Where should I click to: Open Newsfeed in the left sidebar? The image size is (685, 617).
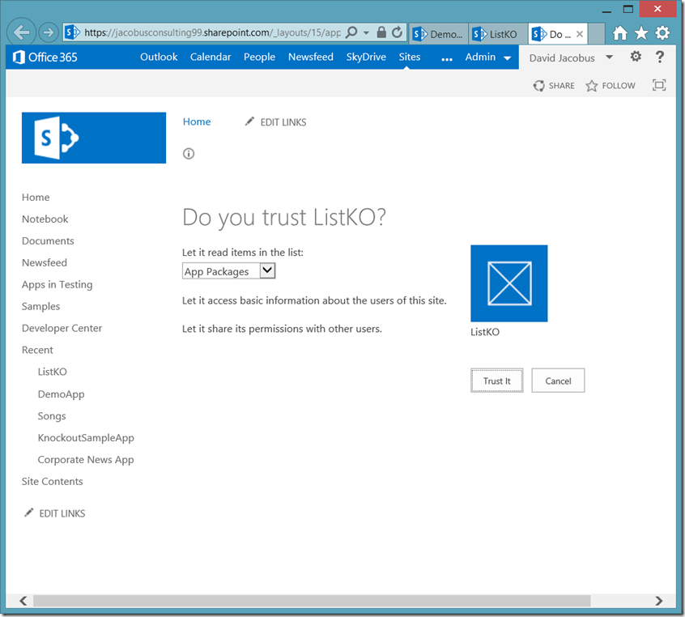pos(45,262)
